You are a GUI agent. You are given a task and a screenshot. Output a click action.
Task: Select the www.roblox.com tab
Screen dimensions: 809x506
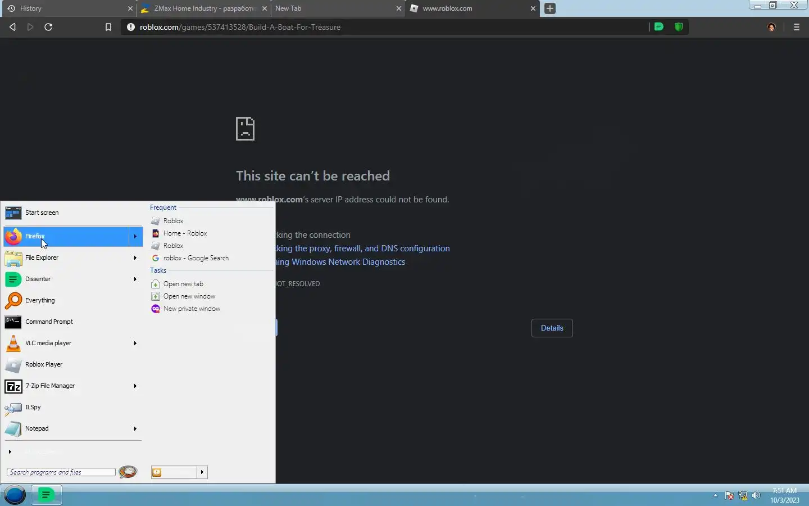(x=473, y=8)
